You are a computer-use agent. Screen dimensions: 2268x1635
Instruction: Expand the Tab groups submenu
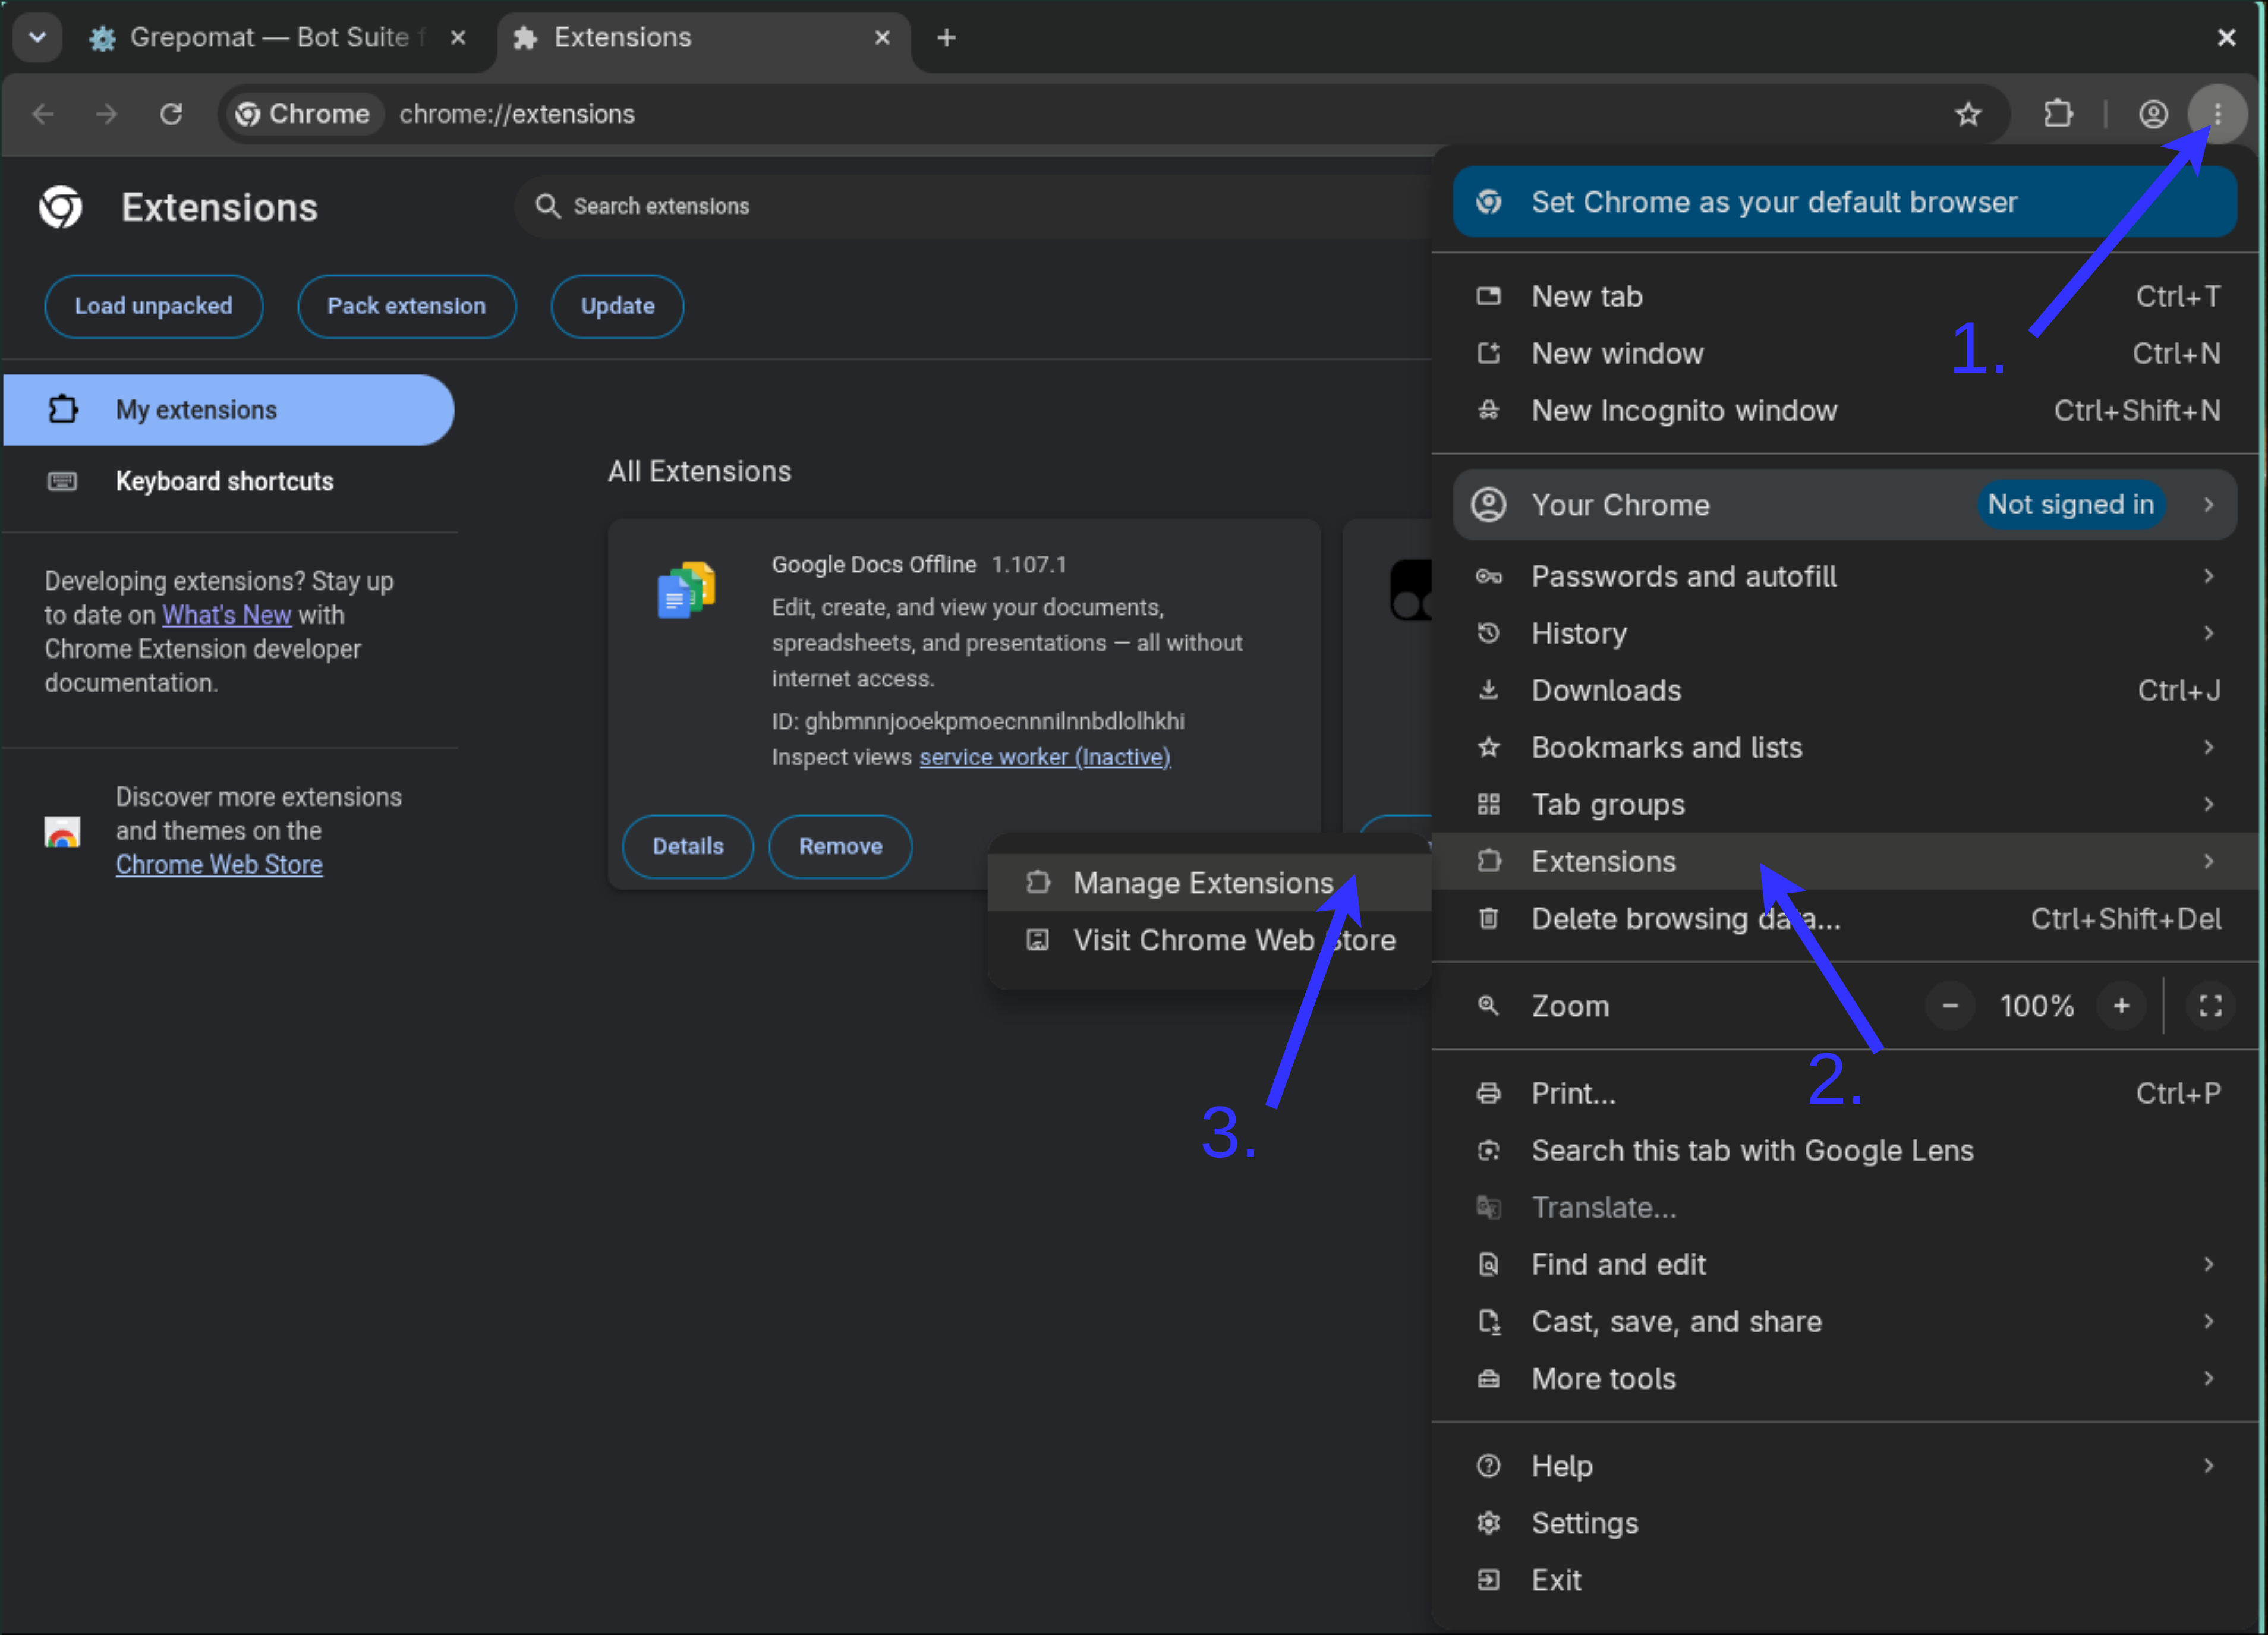1844,804
